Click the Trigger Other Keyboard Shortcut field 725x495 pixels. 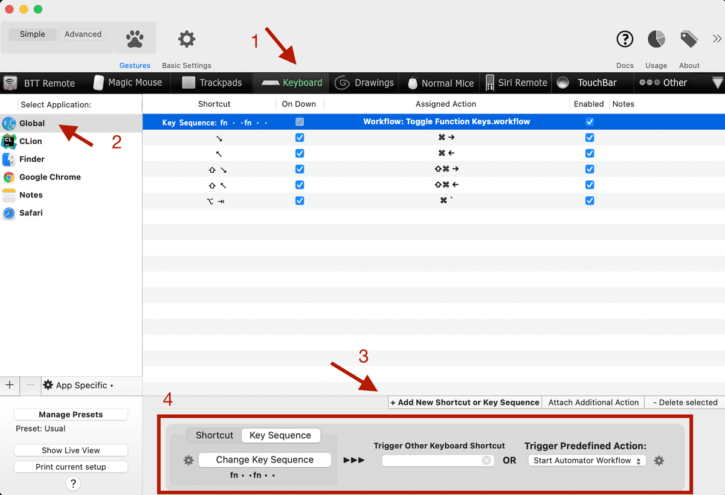click(x=437, y=460)
